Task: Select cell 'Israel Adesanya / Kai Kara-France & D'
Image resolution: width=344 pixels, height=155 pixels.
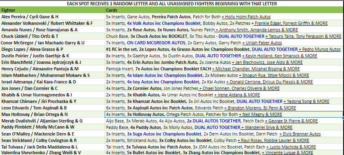Action: (53, 82)
